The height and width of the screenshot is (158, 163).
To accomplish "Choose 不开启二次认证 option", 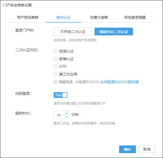I will click(x=73, y=32).
